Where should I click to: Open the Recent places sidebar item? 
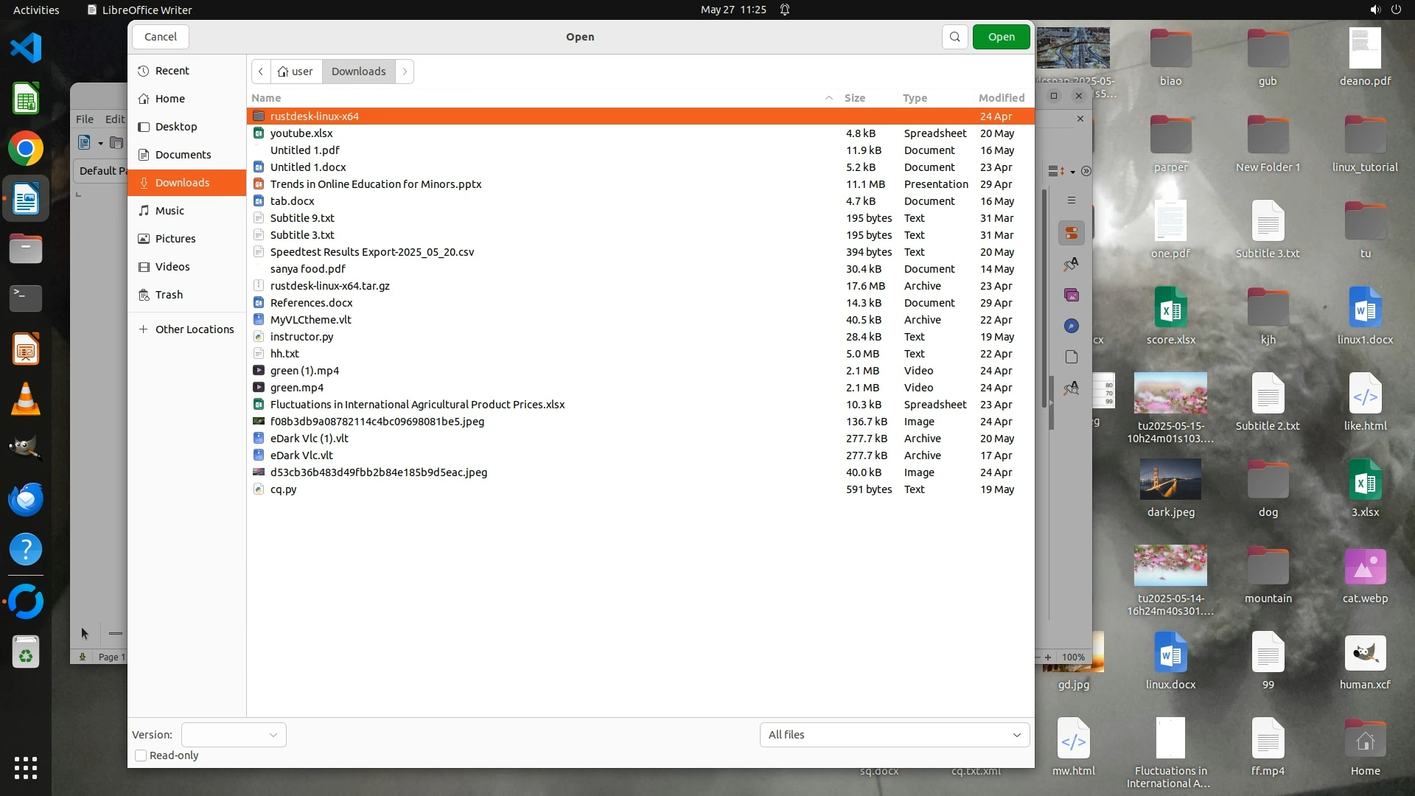(172, 71)
